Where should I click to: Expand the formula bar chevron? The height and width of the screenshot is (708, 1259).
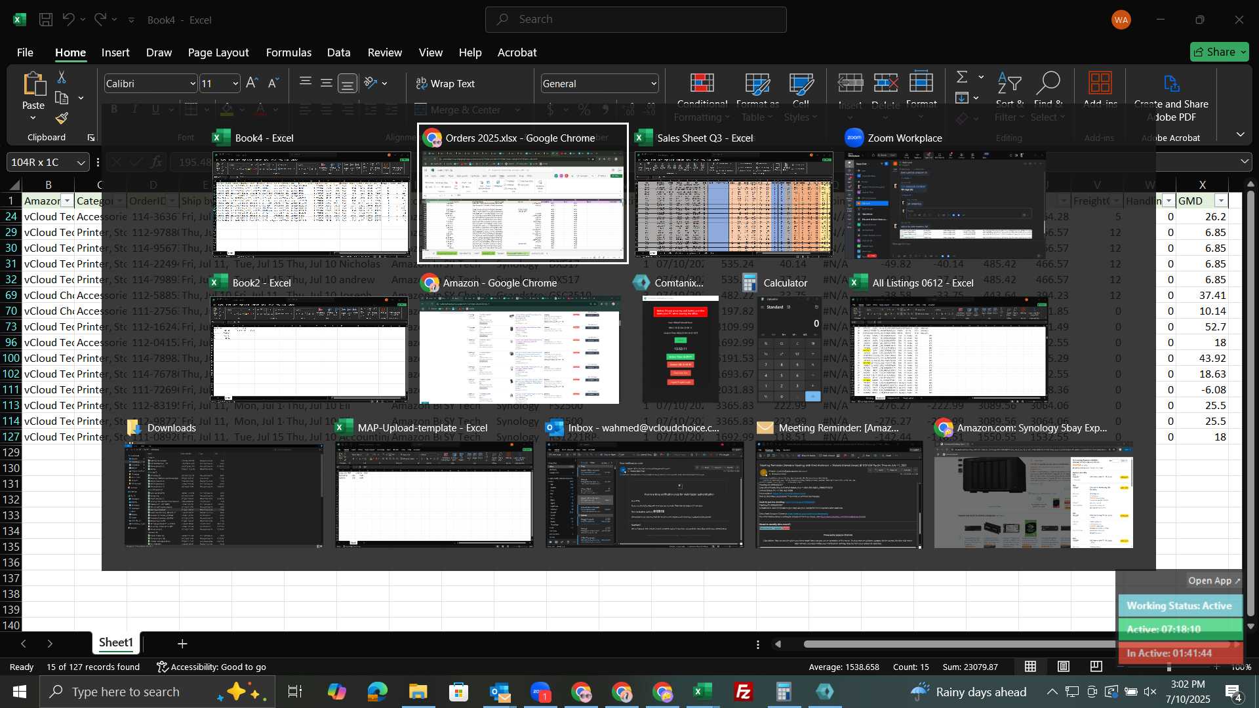(x=1245, y=162)
